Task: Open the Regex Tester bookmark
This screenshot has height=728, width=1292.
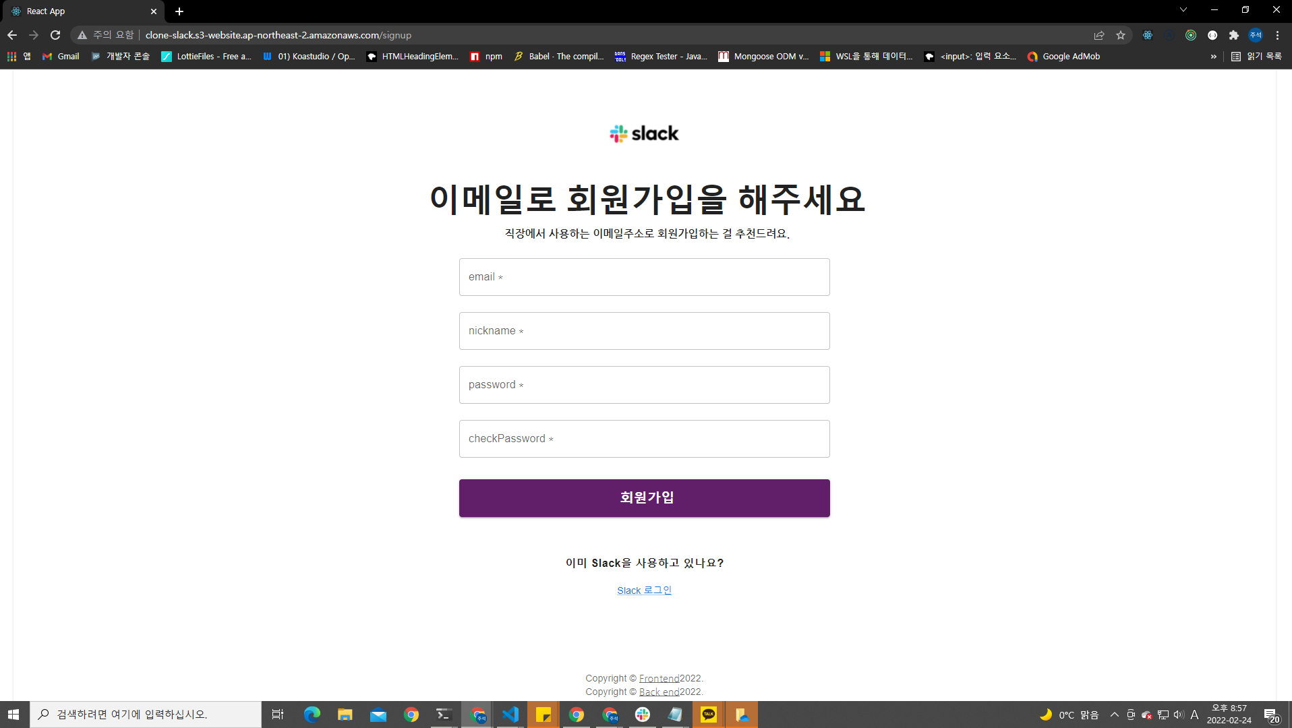Action: coord(661,57)
